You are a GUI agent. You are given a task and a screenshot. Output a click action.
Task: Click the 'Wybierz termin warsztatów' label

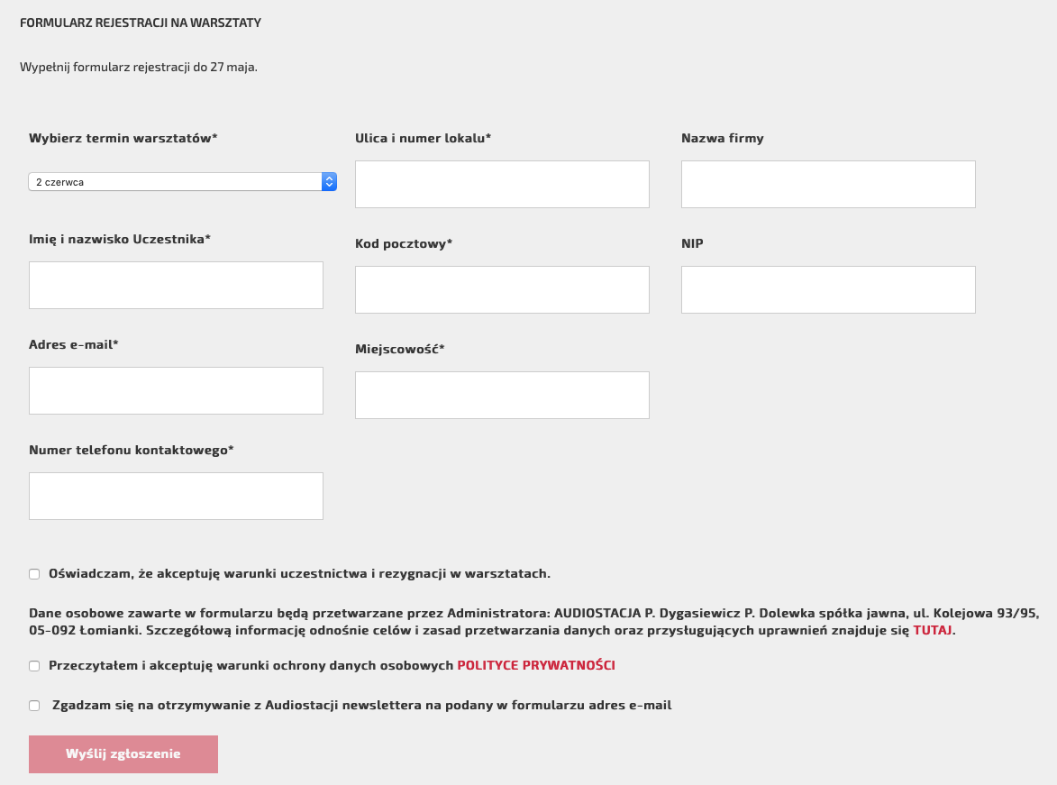point(123,138)
